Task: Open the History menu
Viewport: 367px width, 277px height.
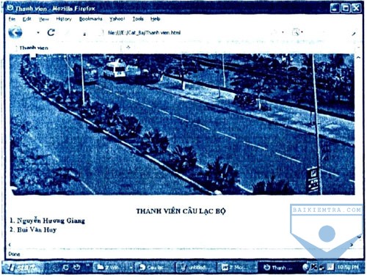Action: [x=64, y=19]
